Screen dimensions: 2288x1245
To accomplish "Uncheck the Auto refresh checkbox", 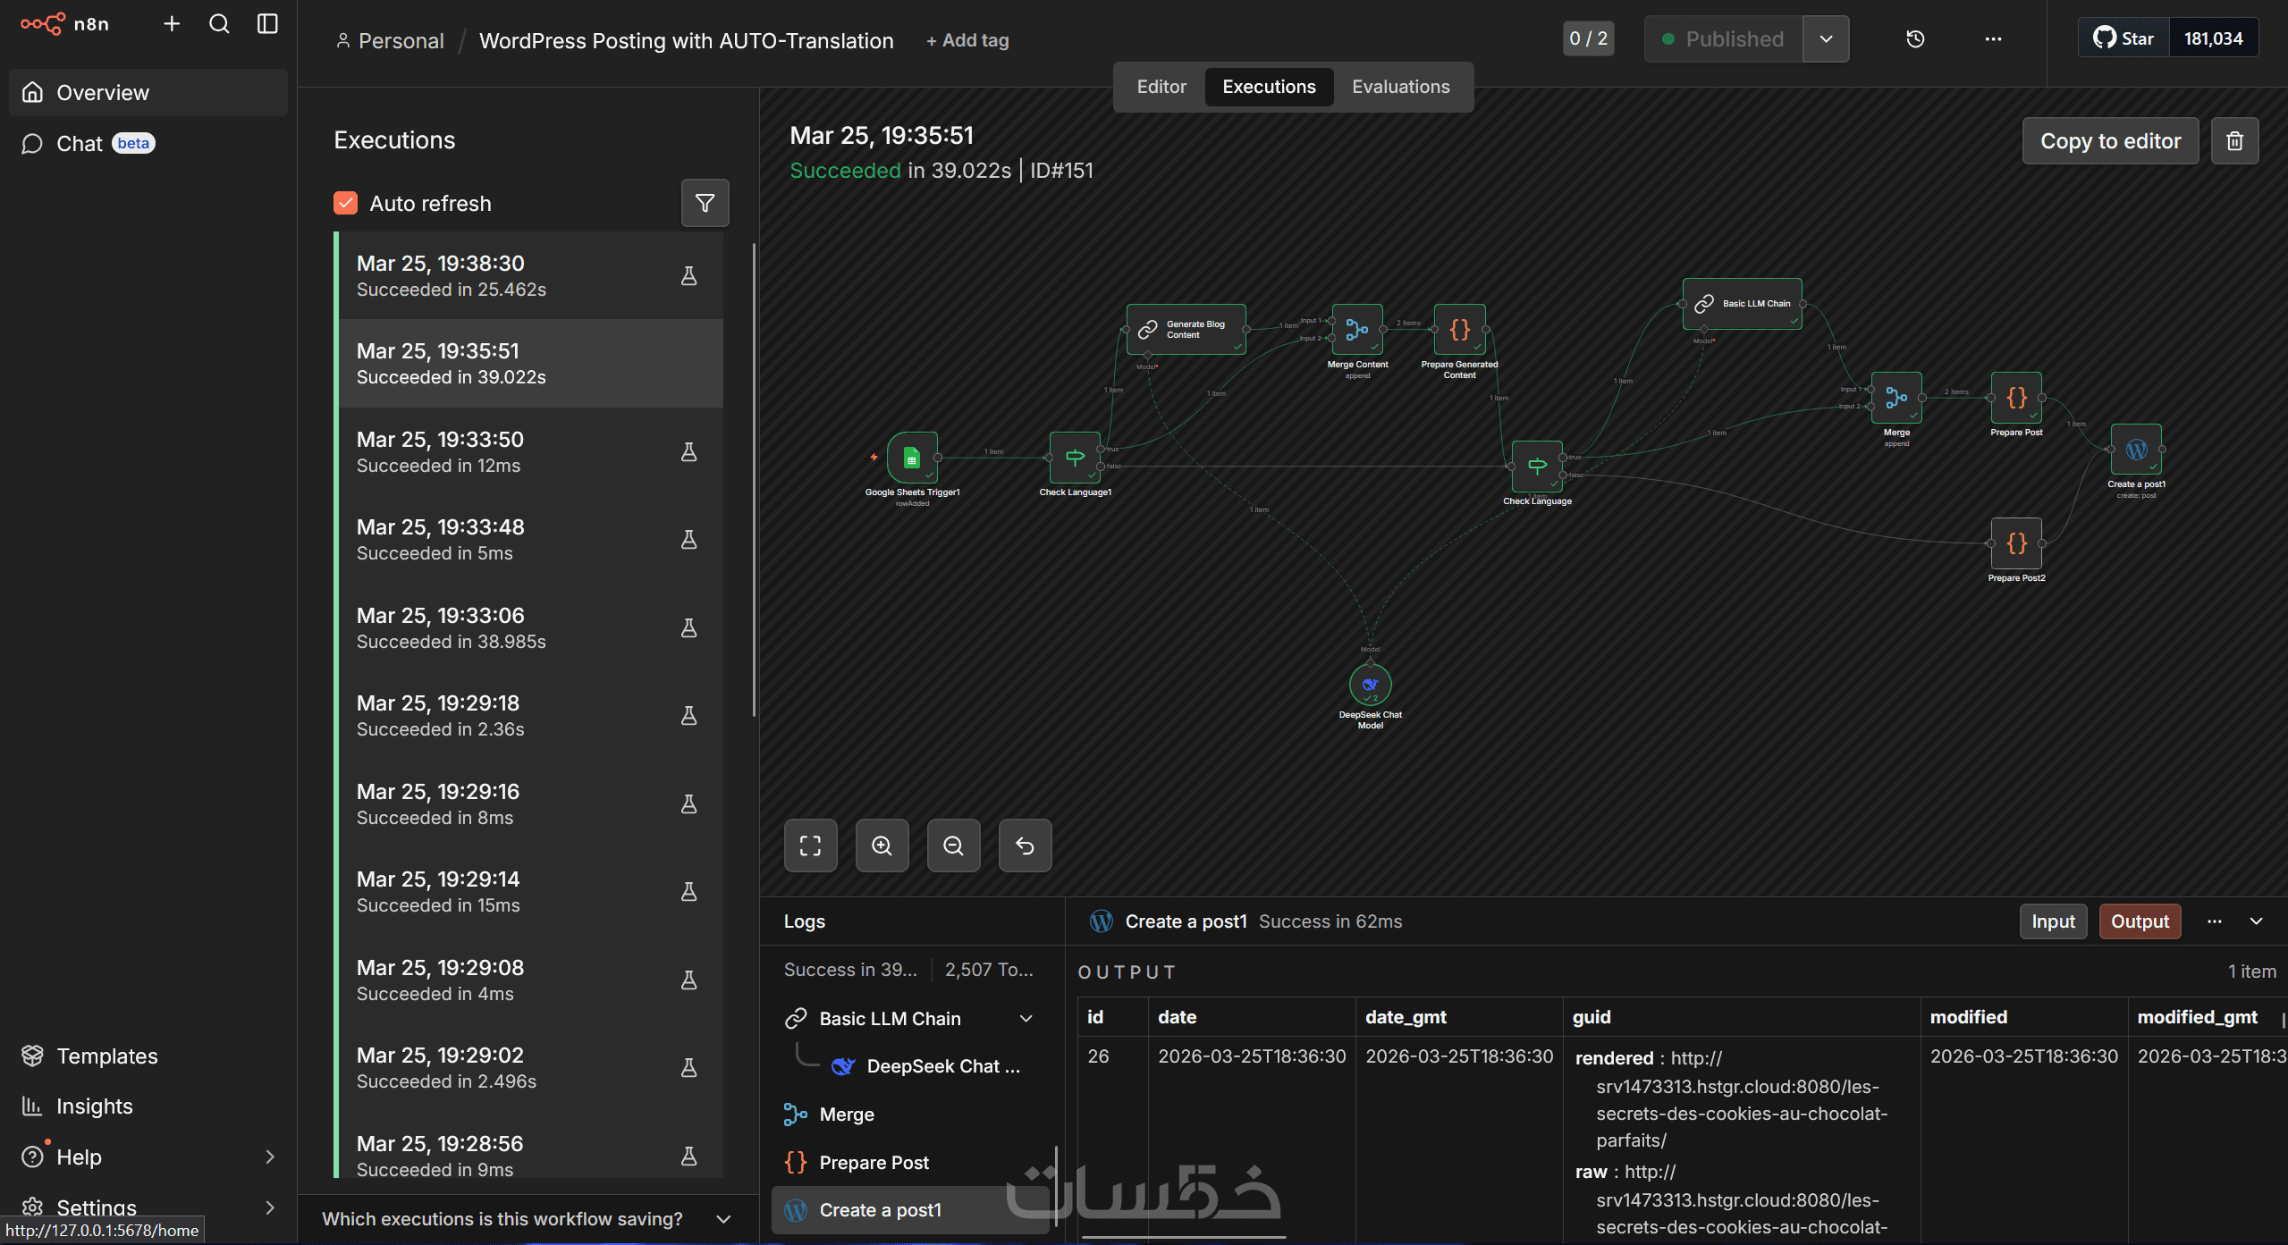I will (x=346, y=204).
